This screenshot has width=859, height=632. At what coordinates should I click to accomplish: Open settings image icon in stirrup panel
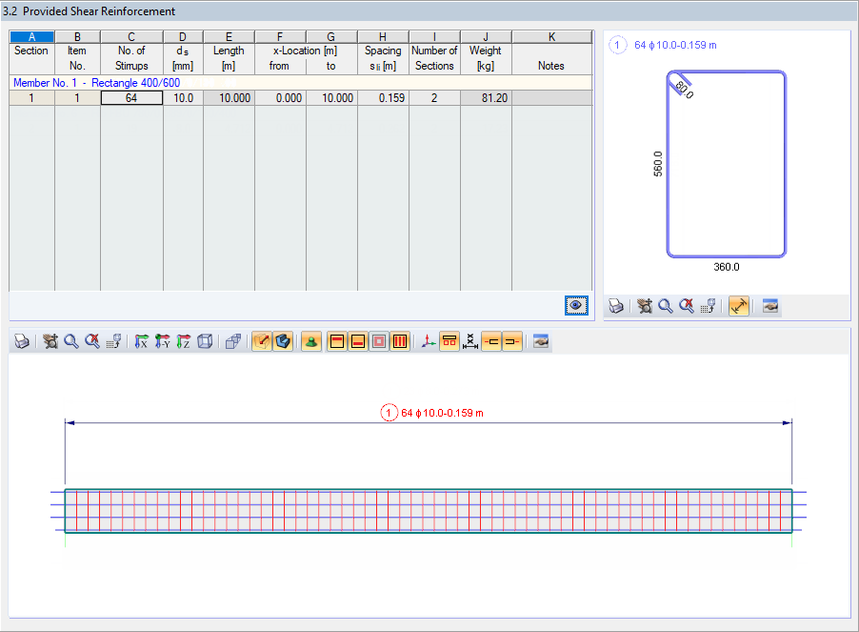pyautogui.click(x=770, y=306)
